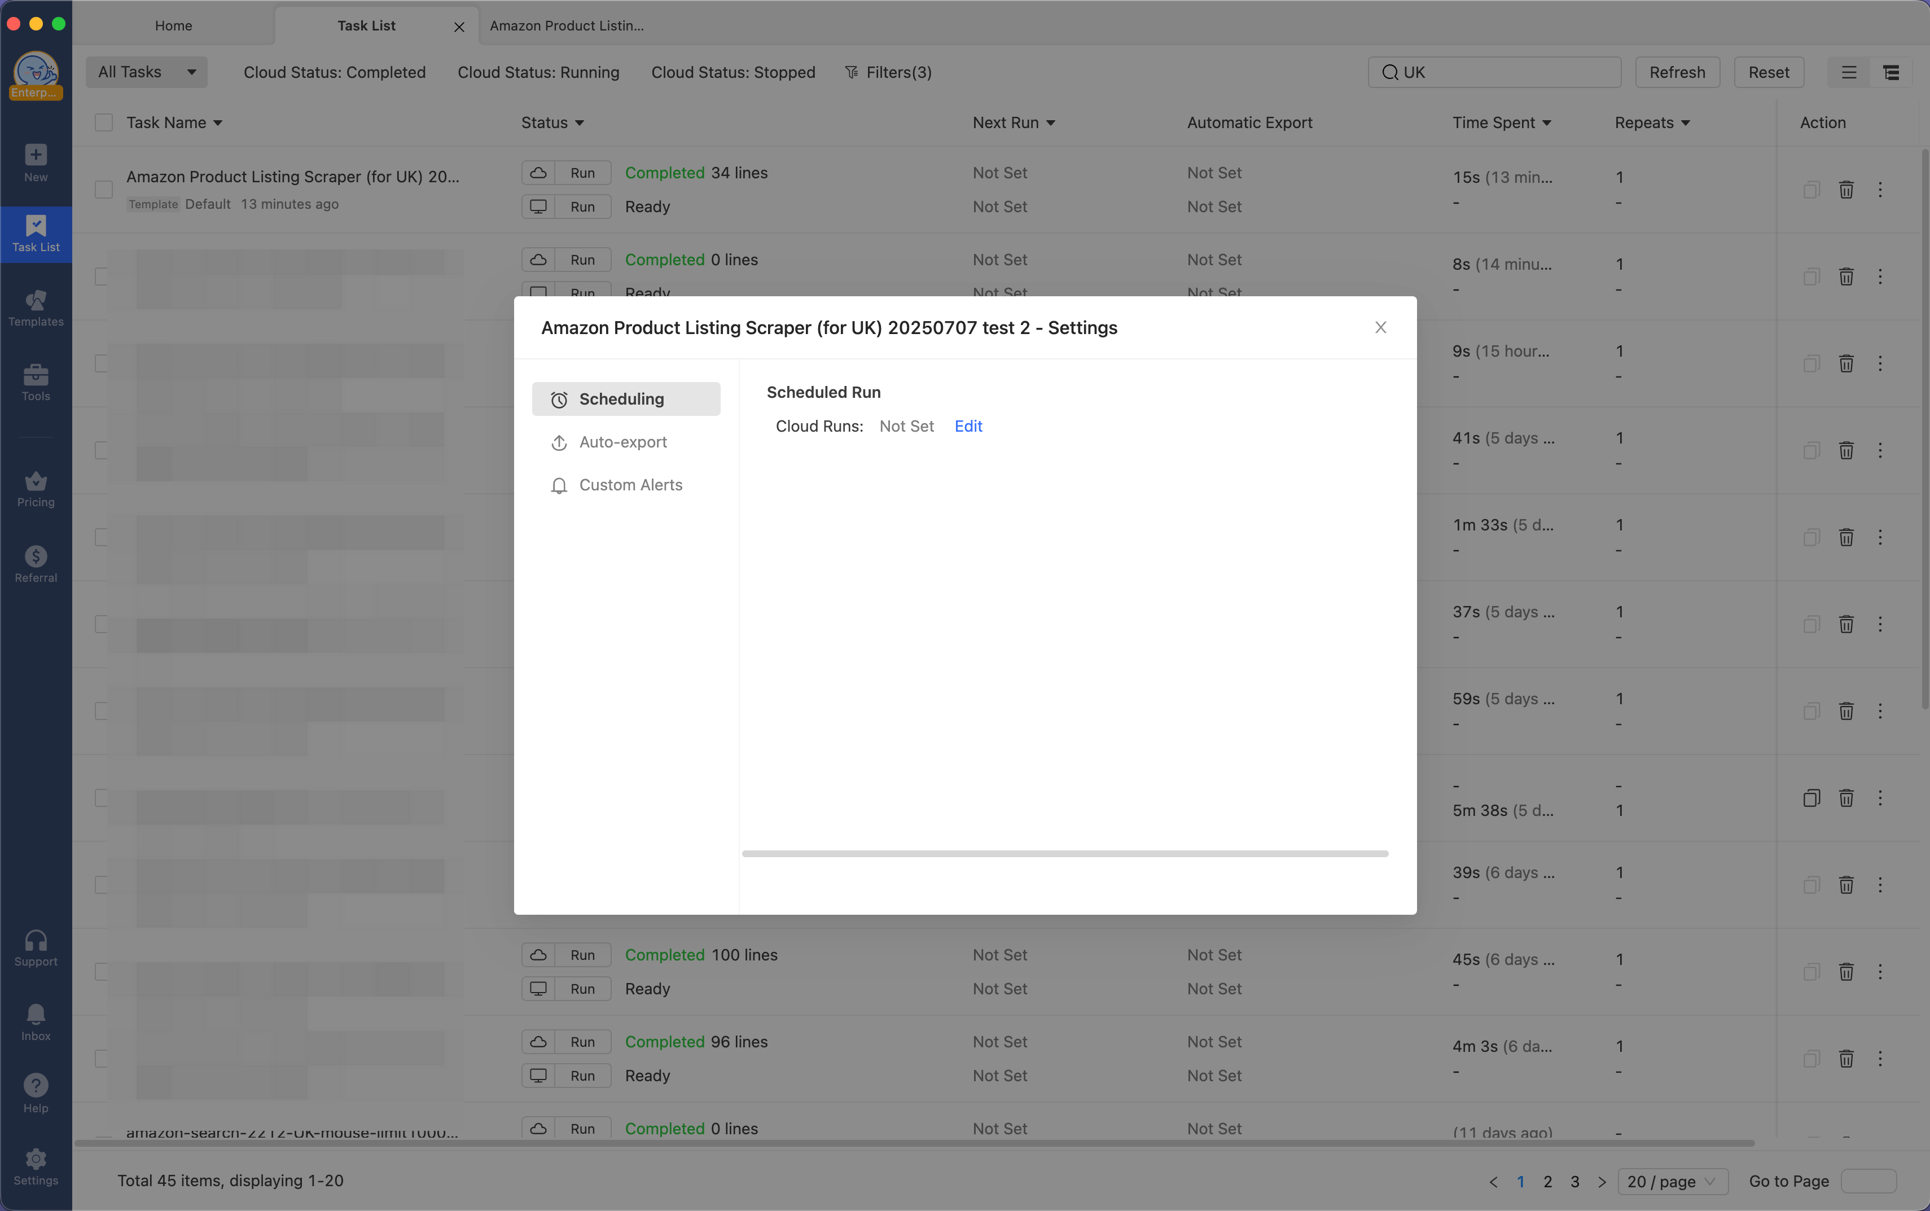Click the Enterprise account avatar
1930x1211 pixels.
coord(35,75)
